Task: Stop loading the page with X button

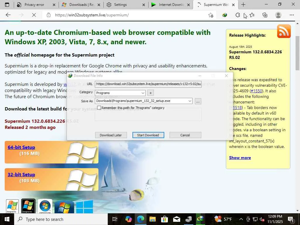Action: tap(34, 15)
